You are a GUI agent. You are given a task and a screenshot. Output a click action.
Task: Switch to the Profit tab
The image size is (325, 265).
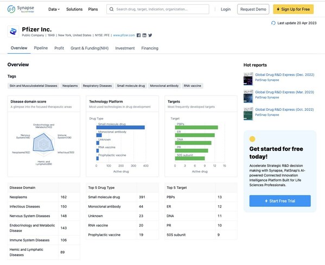click(x=59, y=48)
